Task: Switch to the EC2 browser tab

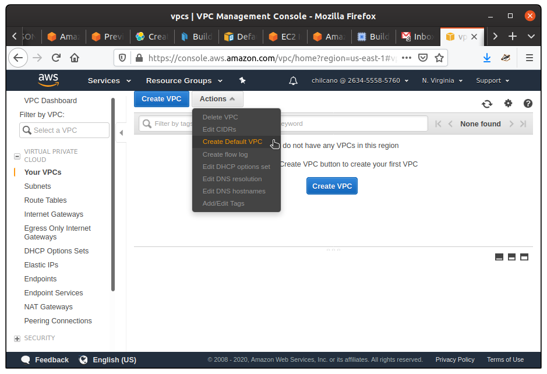Action: click(285, 37)
